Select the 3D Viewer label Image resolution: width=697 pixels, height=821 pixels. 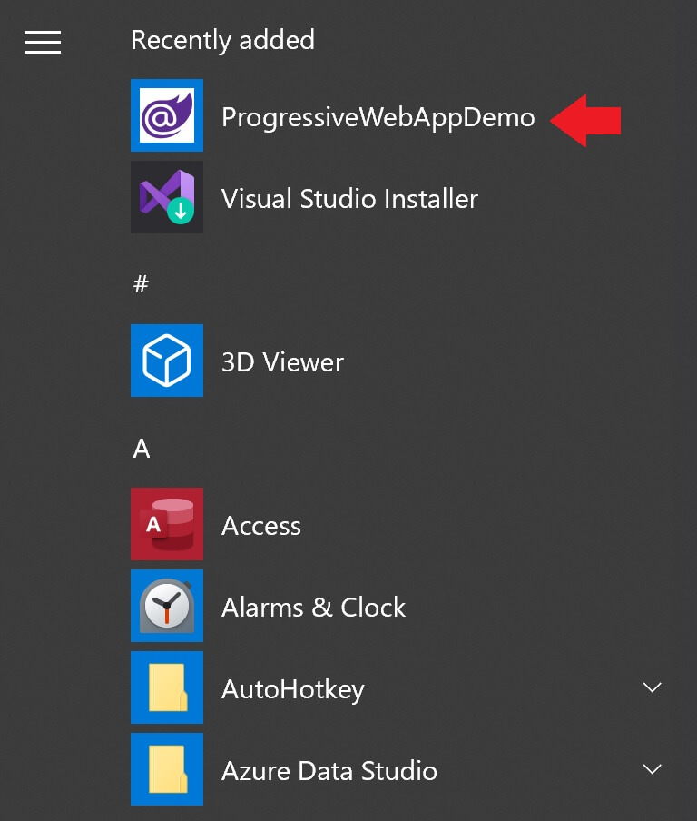tap(282, 361)
